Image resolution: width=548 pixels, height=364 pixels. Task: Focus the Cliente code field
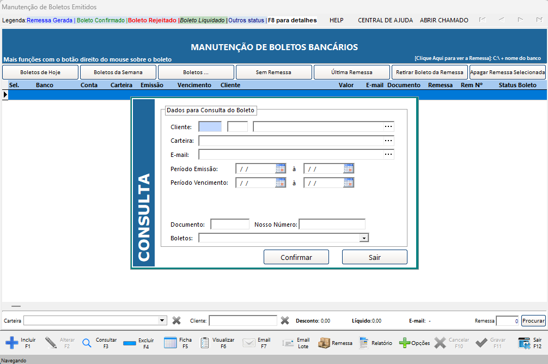210,126
